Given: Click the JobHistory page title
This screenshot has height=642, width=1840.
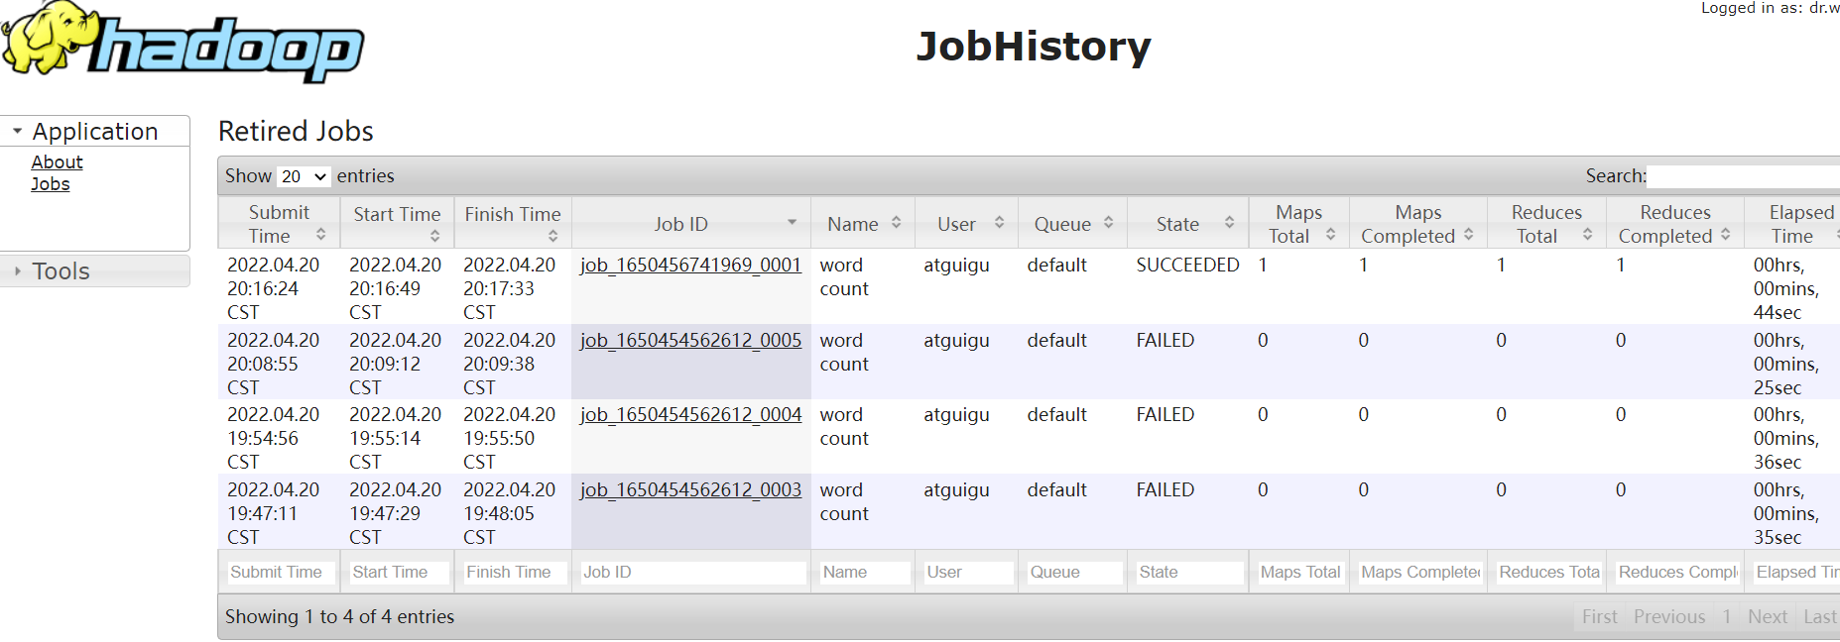Looking at the screenshot, I should 1034,47.
